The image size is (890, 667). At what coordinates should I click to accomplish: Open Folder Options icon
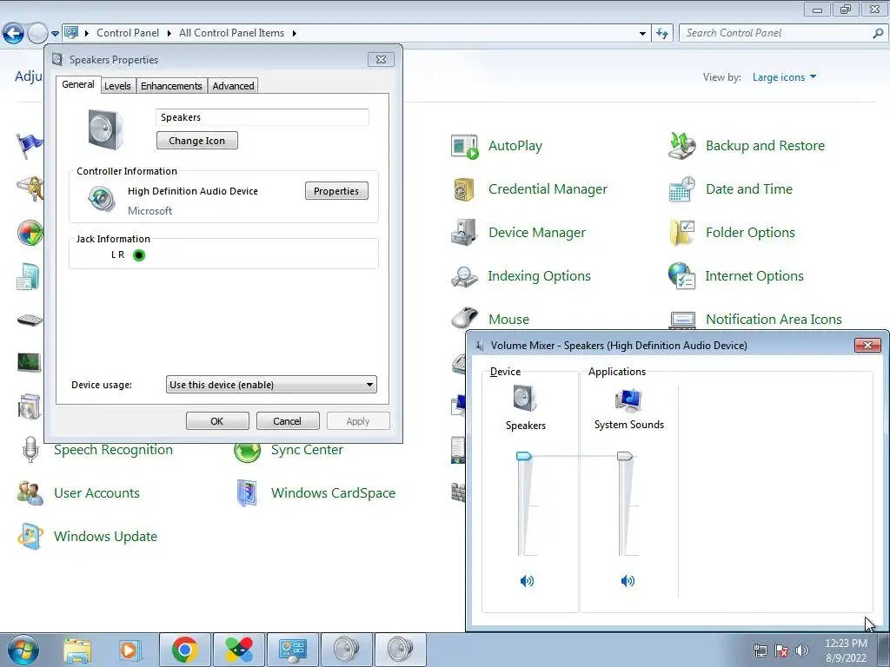click(x=681, y=233)
